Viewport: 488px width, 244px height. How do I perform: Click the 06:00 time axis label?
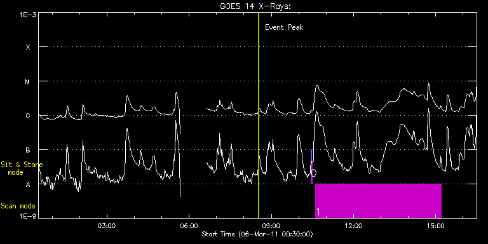[x=189, y=225]
